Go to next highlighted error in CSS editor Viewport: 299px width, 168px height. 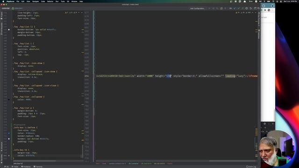click(x=82, y=13)
